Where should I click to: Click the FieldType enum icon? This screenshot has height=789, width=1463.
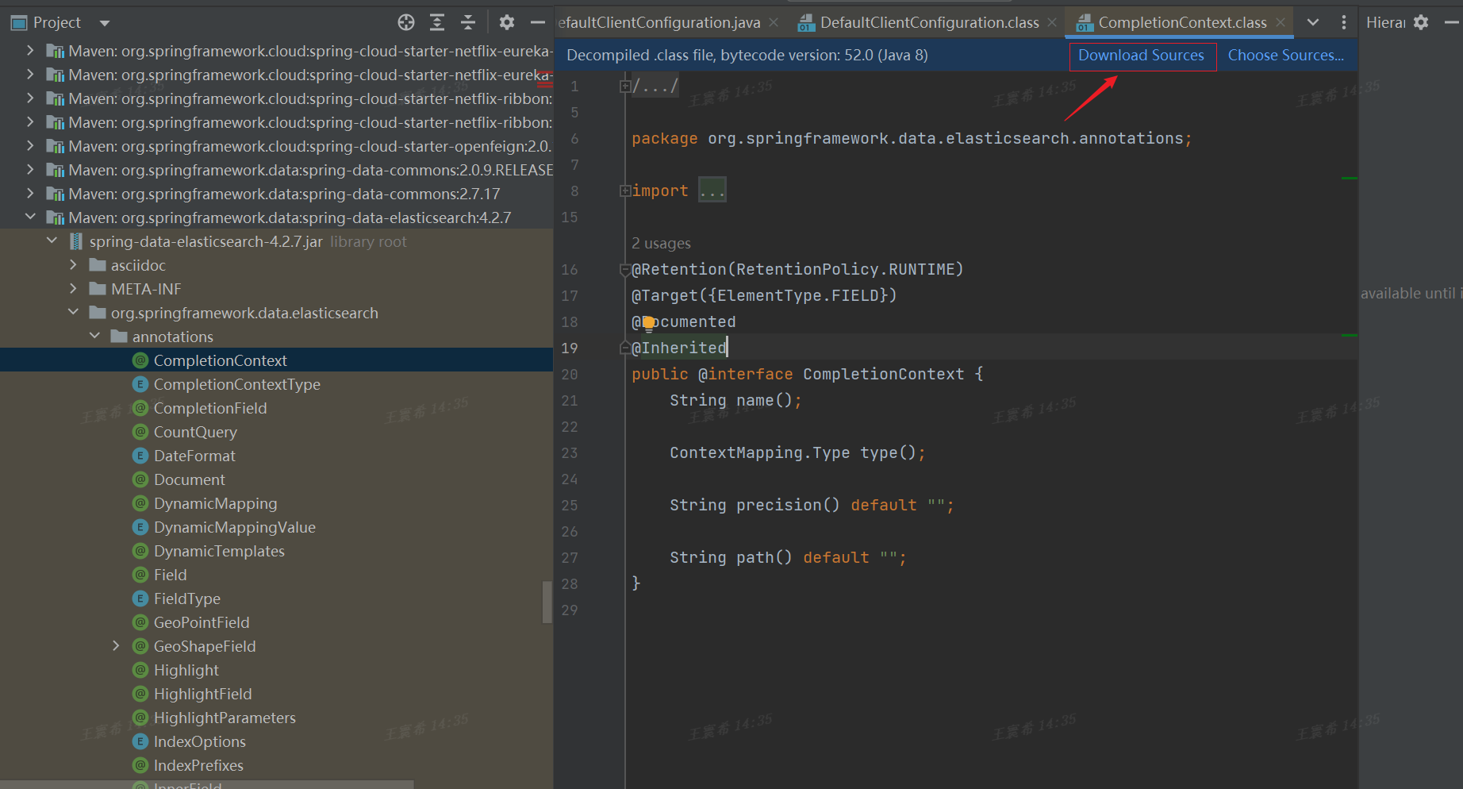click(x=140, y=598)
